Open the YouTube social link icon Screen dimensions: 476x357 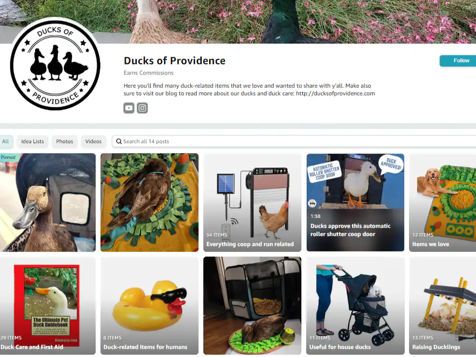tap(129, 108)
